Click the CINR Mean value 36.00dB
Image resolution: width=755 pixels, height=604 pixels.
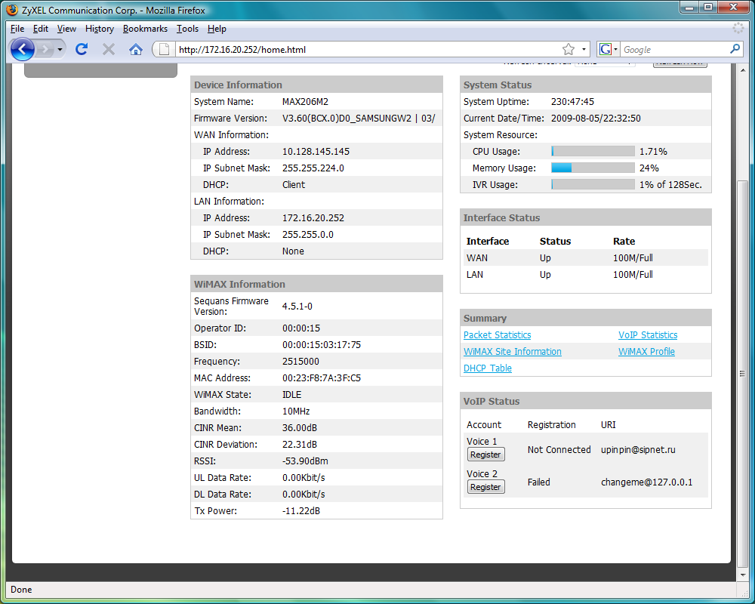(300, 428)
